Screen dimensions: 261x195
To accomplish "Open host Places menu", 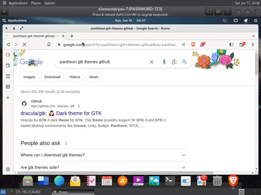I will pyautogui.click(x=36, y=3).
